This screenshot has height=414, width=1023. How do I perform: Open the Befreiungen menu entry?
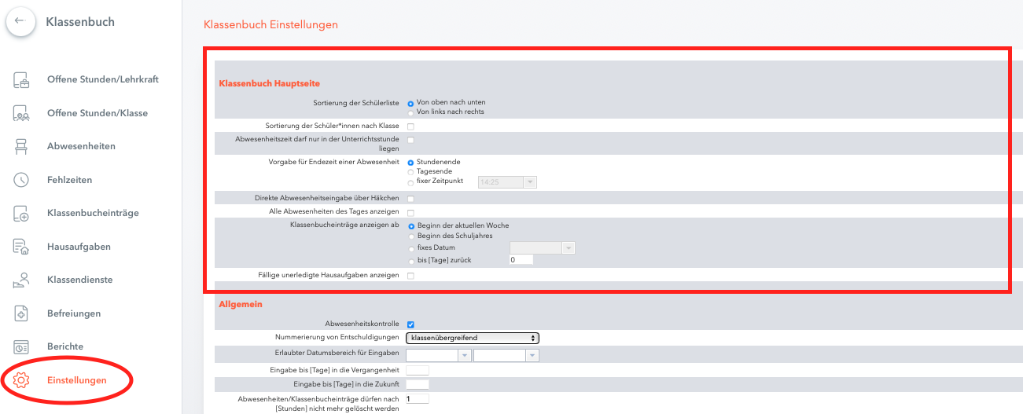(x=74, y=313)
